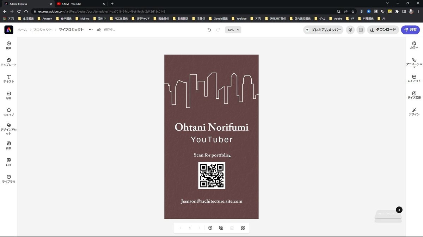Open the Chrome three-dot menu
This screenshot has height=237, width=423.
pos(418,11)
